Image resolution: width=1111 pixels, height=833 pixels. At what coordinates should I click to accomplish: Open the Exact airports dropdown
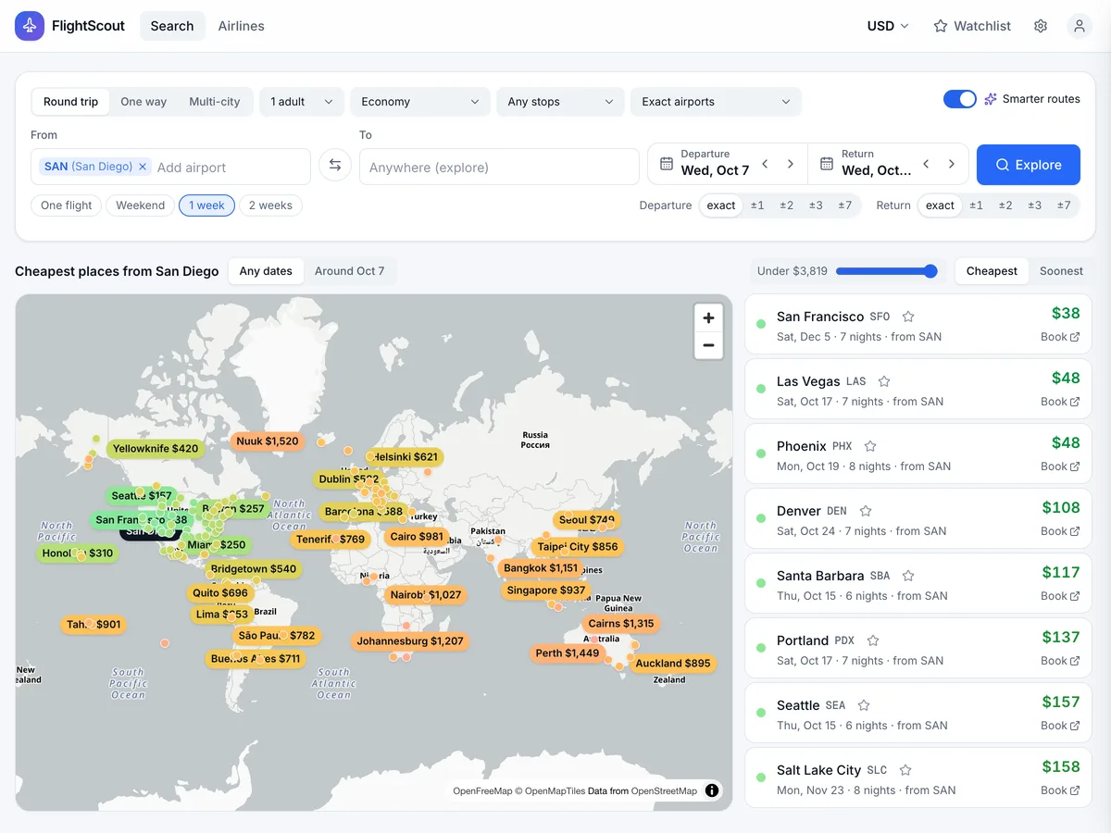[x=716, y=102]
